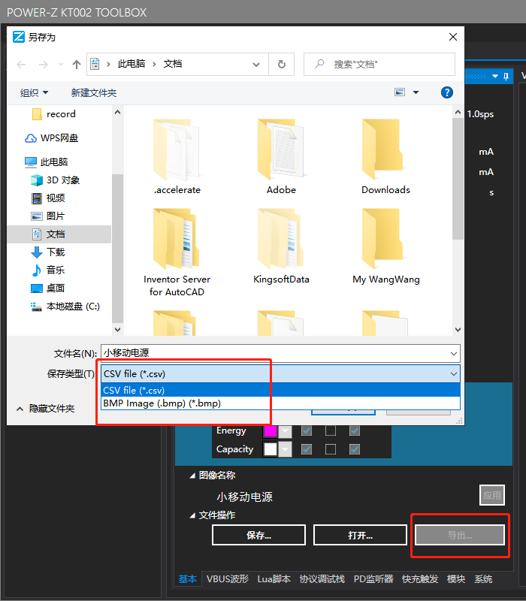The width and height of the screenshot is (526, 601).
Task: Open recent locations dropdown arrow
Action: click(61, 65)
